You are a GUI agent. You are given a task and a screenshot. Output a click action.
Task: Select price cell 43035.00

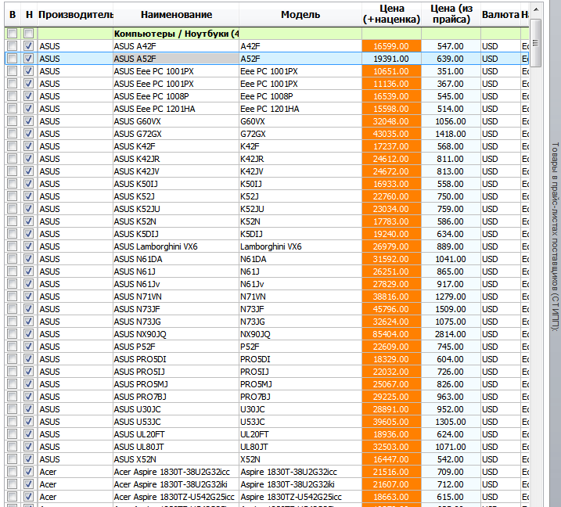tap(391, 134)
